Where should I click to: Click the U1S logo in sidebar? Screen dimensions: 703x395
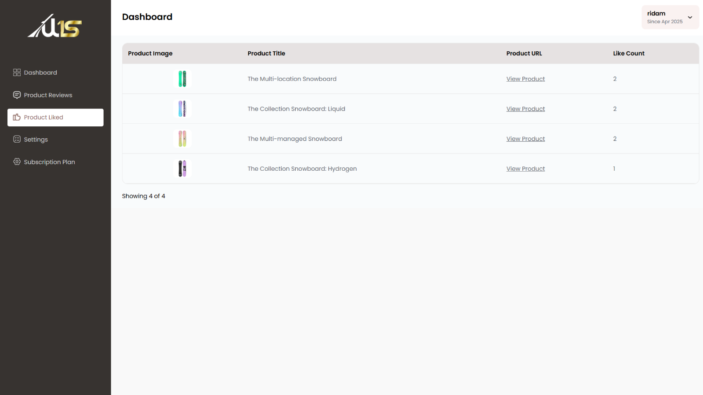(55, 26)
